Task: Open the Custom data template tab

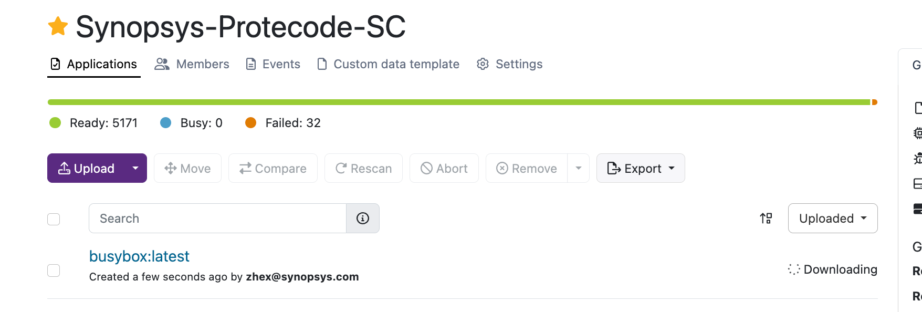Action: (388, 64)
